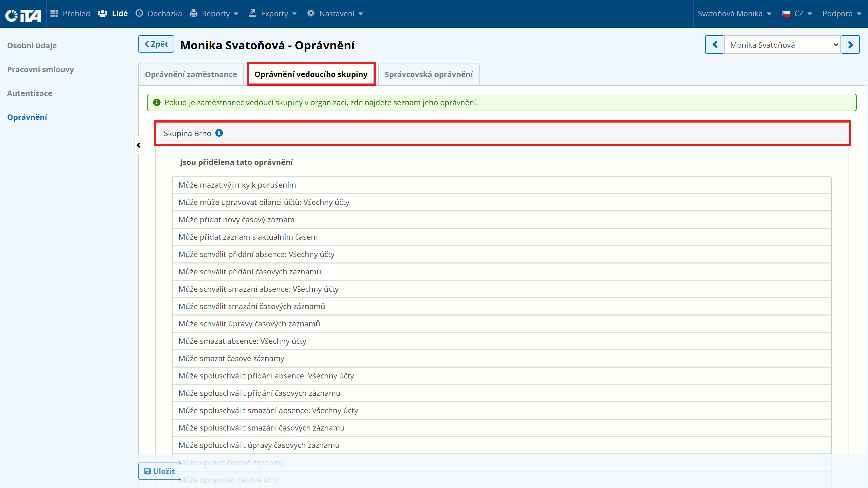Open the Svatoňová Monika user menu

click(735, 14)
